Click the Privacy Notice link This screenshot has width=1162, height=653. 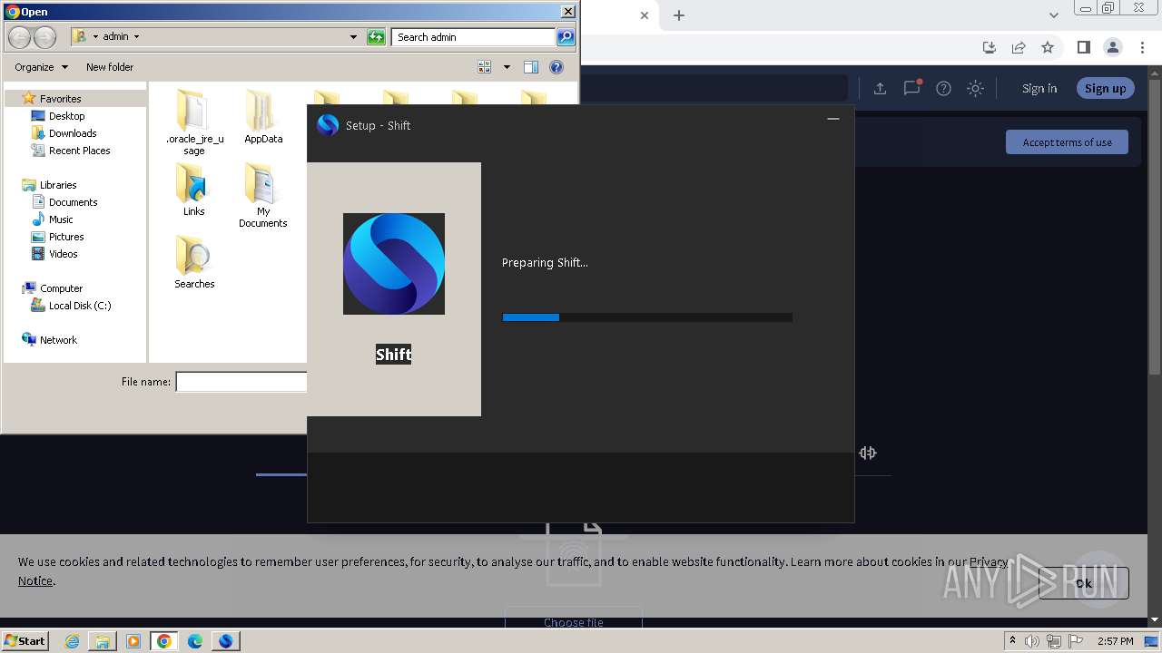(x=989, y=561)
